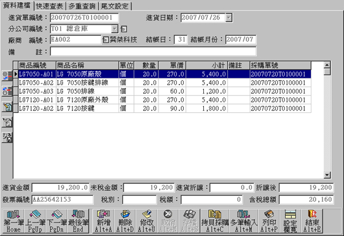Jump to last record (最後筆 End)
Viewport: 344px width, 236px height.
78,221
